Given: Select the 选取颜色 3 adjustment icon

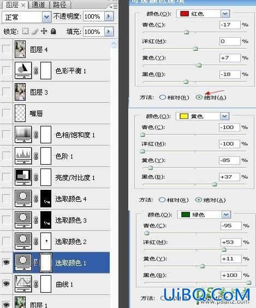Looking at the screenshot, I should pyautogui.click(x=23, y=220).
